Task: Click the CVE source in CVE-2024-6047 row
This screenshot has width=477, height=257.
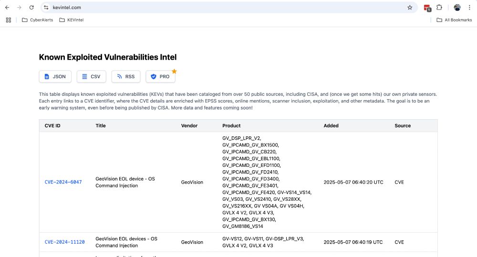Action: 399,182
